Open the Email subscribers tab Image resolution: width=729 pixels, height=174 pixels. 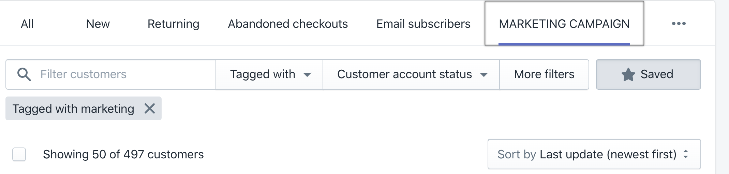423,24
